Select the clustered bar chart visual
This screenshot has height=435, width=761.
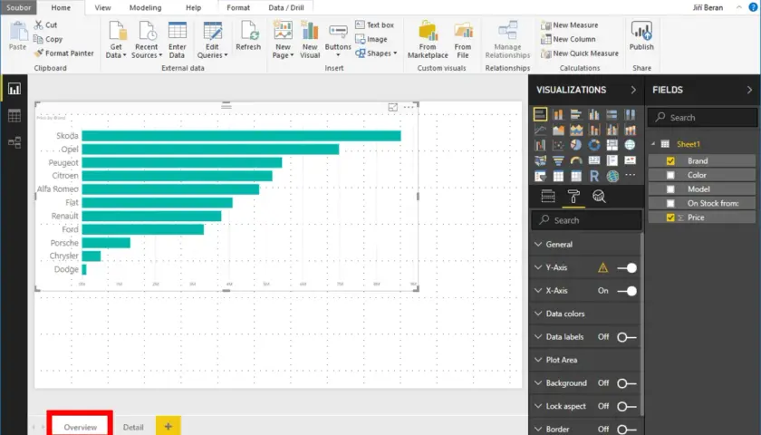click(576, 114)
